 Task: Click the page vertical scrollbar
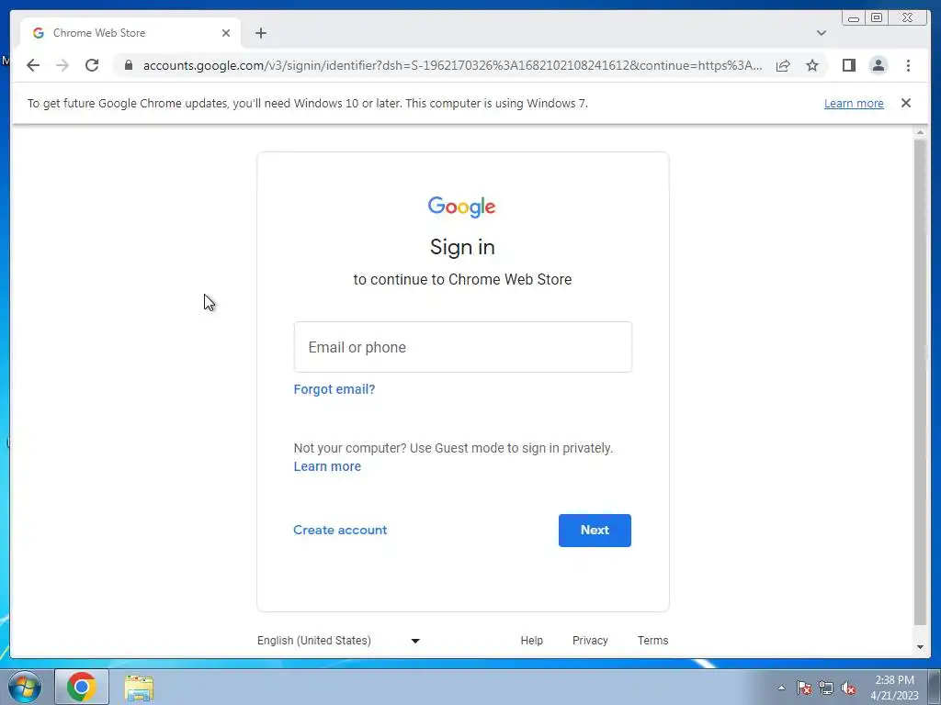coord(920,381)
